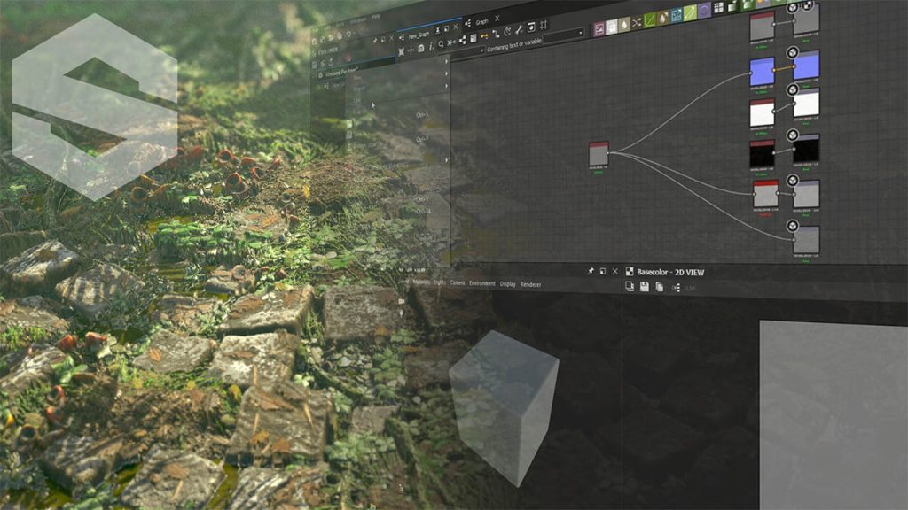Expand the first submenu arrow in context menu

click(447, 61)
